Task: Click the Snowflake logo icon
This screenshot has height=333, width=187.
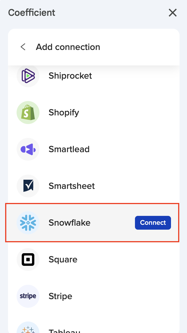Action: click(x=28, y=223)
